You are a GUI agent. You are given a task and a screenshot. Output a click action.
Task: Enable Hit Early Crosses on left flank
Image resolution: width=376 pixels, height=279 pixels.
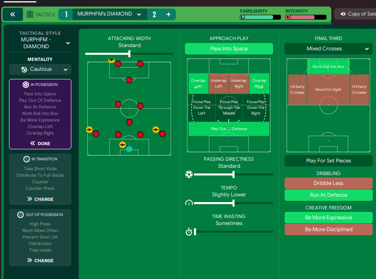click(x=297, y=90)
